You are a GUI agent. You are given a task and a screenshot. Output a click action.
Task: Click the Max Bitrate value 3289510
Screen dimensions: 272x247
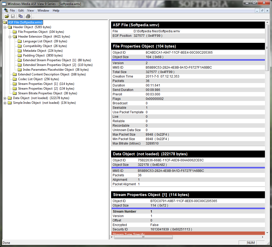[152, 143]
